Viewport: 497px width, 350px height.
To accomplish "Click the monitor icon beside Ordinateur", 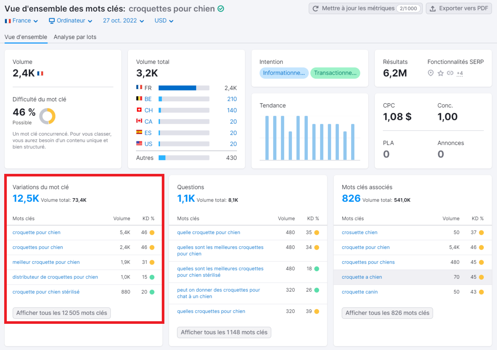I will tap(52, 21).
